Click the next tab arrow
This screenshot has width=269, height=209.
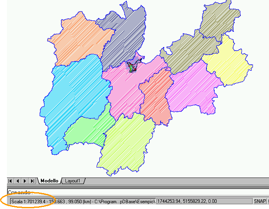(25, 181)
